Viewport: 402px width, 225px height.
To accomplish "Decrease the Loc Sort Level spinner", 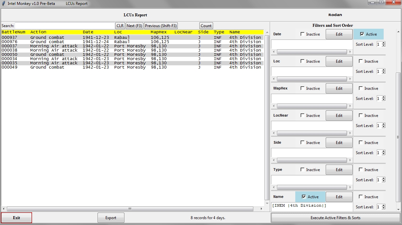I will [383, 72].
